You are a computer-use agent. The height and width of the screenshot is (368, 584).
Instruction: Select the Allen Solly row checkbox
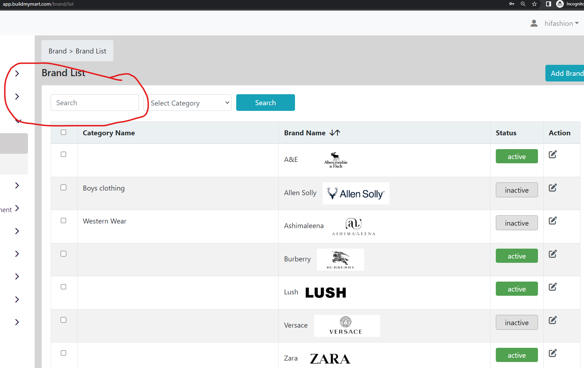[x=63, y=188]
